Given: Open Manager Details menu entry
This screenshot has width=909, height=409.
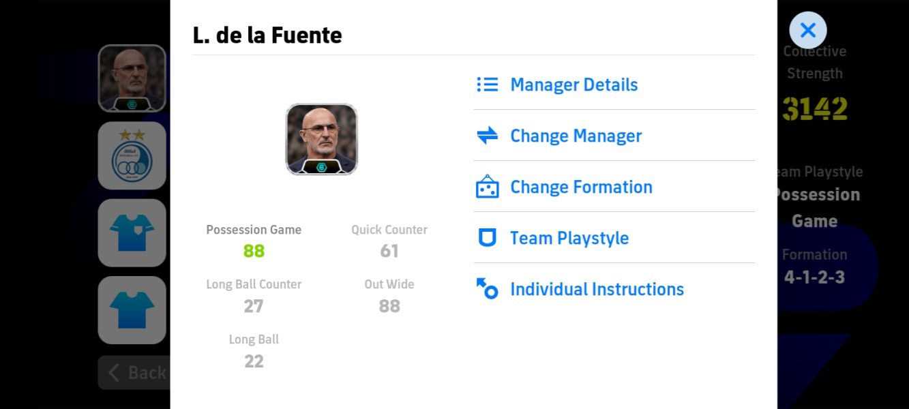Looking at the screenshot, I should [573, 85].
